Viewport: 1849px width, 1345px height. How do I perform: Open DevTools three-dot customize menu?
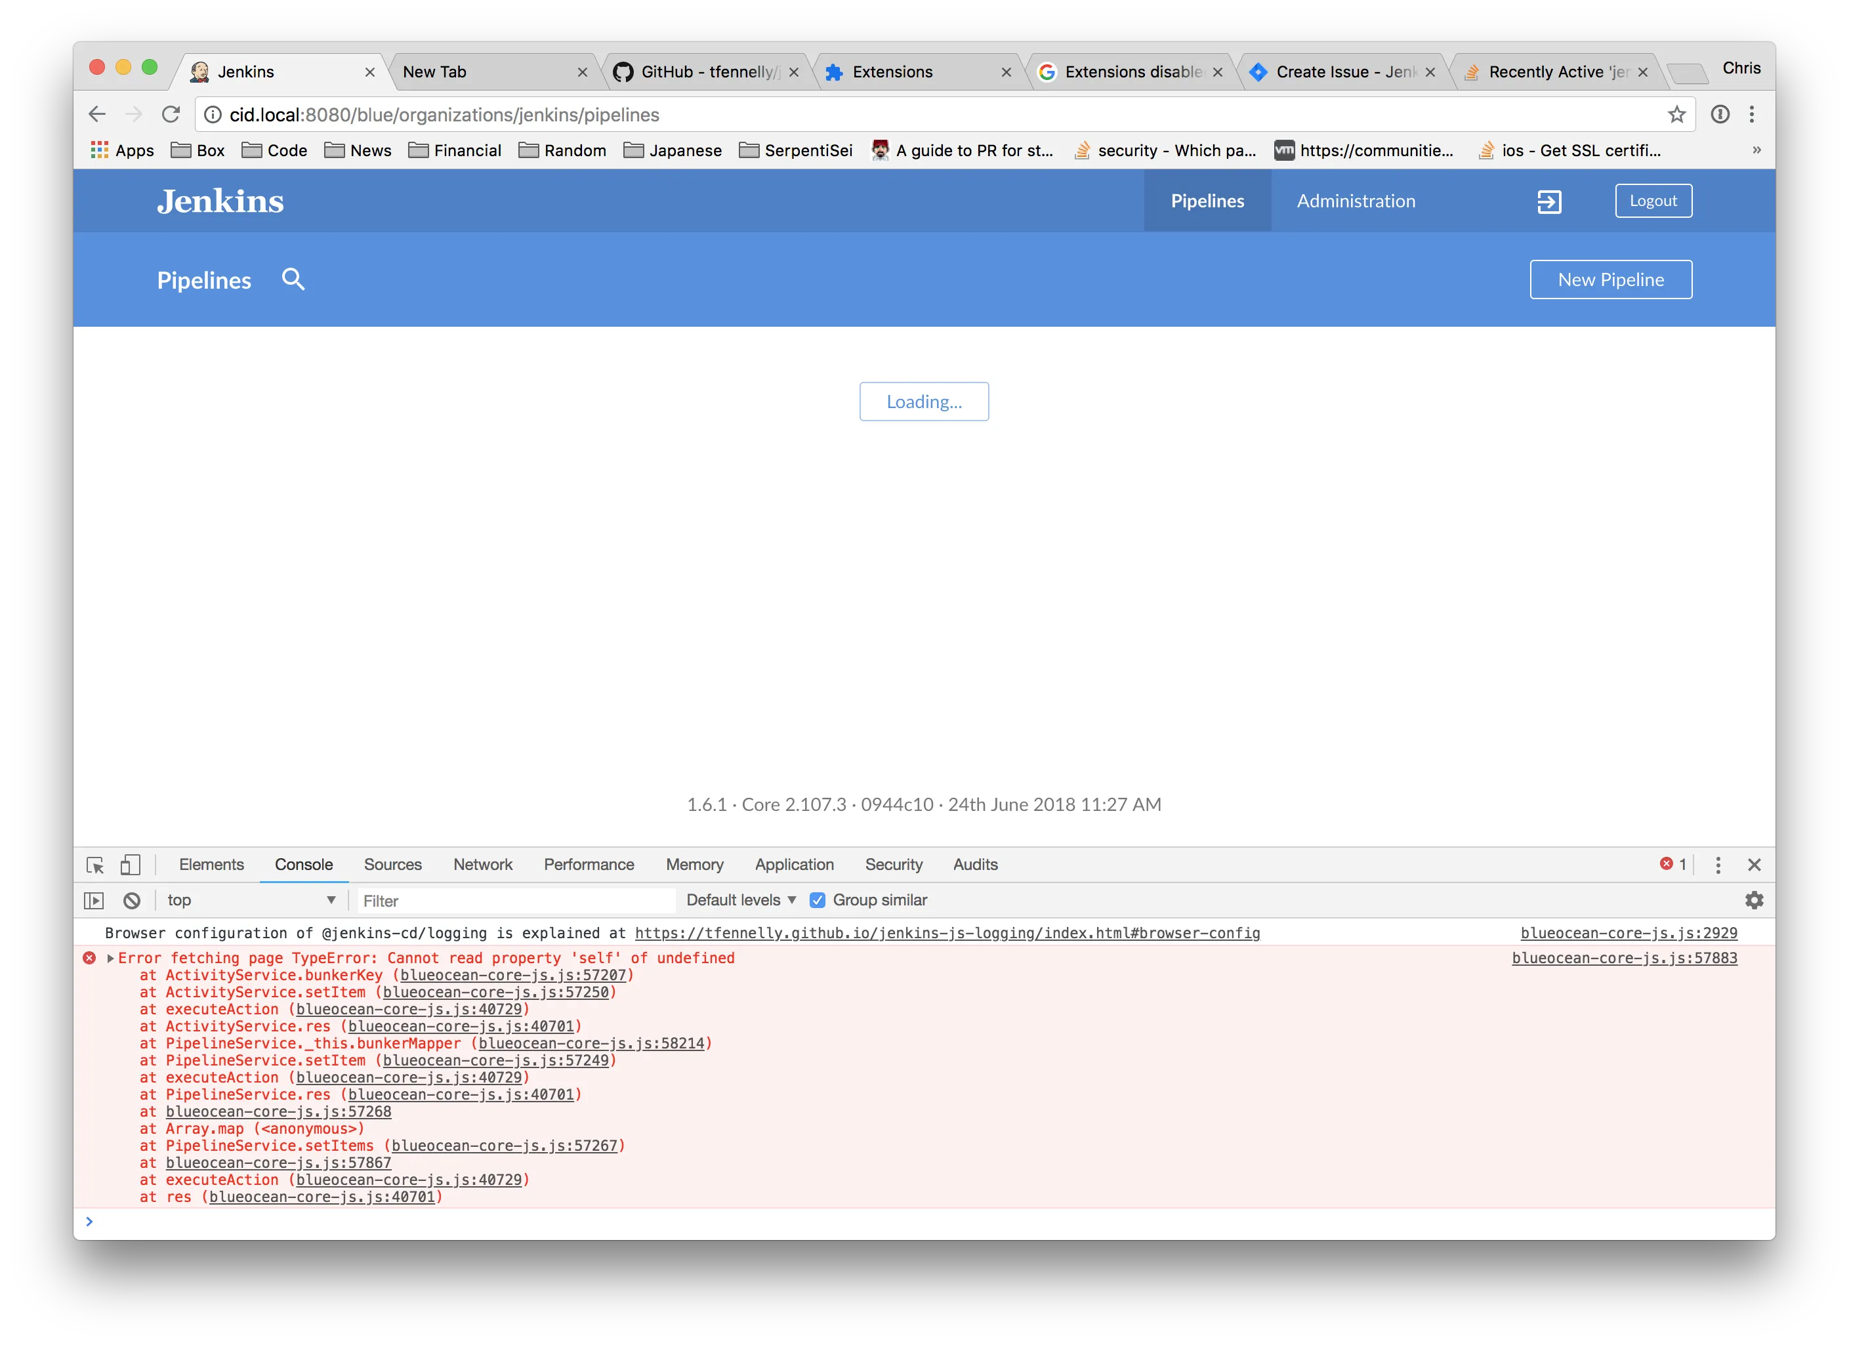[x=1718, y=865]
